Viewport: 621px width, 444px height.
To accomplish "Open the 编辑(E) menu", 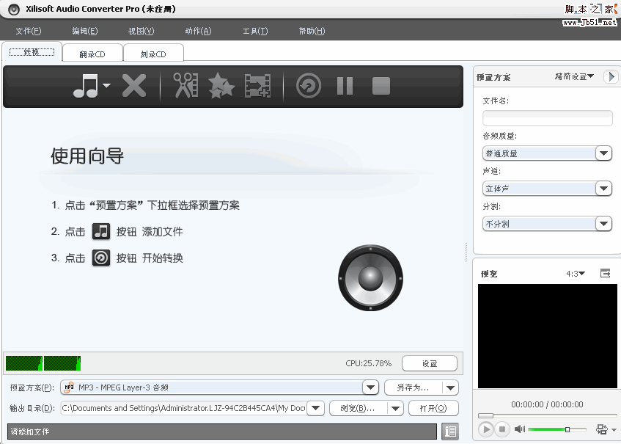I will 85,31.
